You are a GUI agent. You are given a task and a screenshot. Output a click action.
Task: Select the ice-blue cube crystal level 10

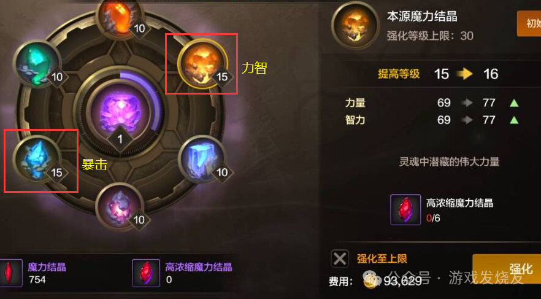tap(202, 160)
